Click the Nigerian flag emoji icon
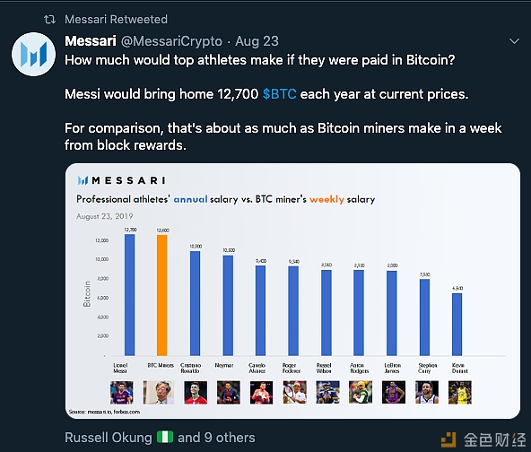 click(165, 437)
